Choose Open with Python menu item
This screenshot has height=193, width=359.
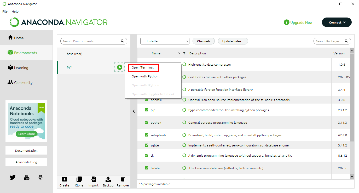pyautogui.click(x=145, y=76)
